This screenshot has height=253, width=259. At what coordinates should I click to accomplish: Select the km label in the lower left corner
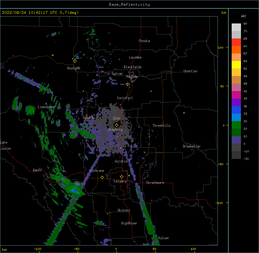[5, 250]
